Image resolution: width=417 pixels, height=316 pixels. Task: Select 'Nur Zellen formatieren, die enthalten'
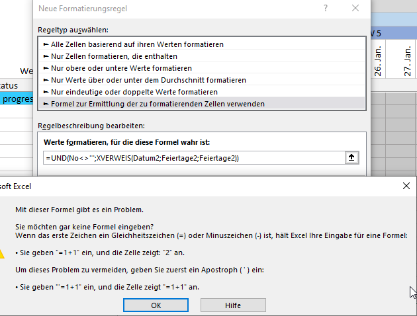[x=202, y=56]
